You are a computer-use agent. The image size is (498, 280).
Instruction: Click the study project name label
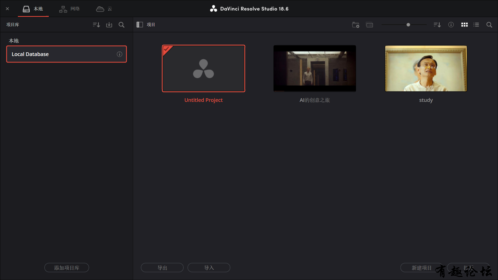coord(426,100)
